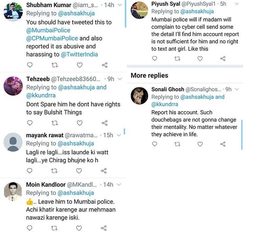The width and height of the screenshot is (253, 240).
Task: Like Sonali Ghosh's reply
Action: [200, 144]
